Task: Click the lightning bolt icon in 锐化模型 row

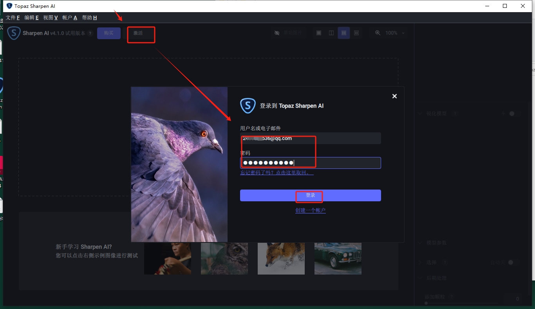Action: (x=503, y=114)
